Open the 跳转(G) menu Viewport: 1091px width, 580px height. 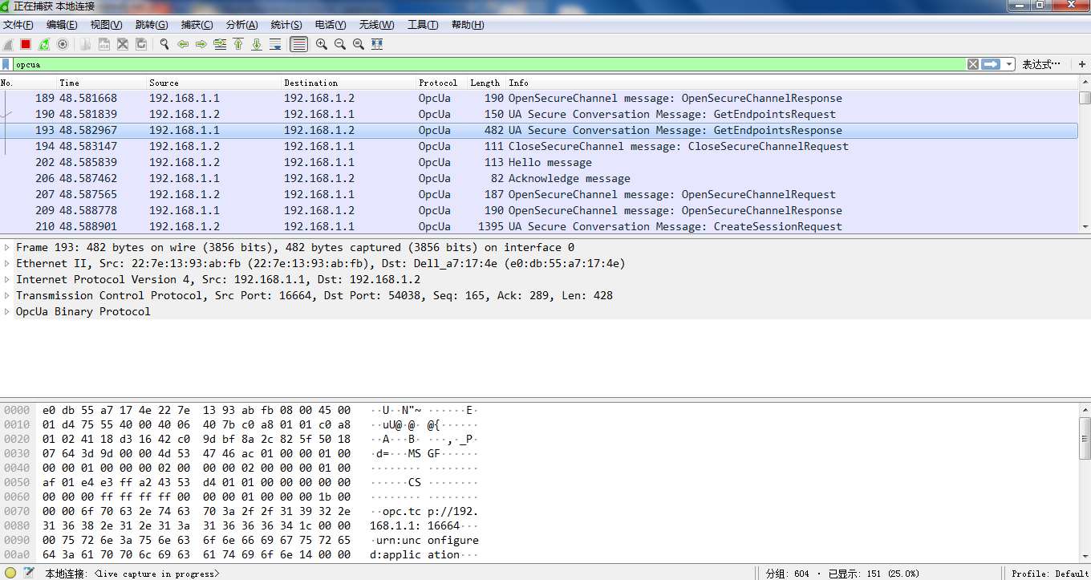point(152,25)
